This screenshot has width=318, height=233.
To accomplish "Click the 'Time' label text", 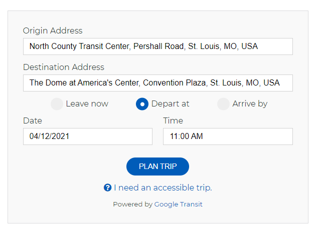I will 173,120.
